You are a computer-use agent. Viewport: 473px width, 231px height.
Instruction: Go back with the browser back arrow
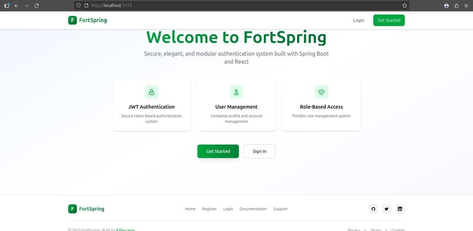click(17, 6)
